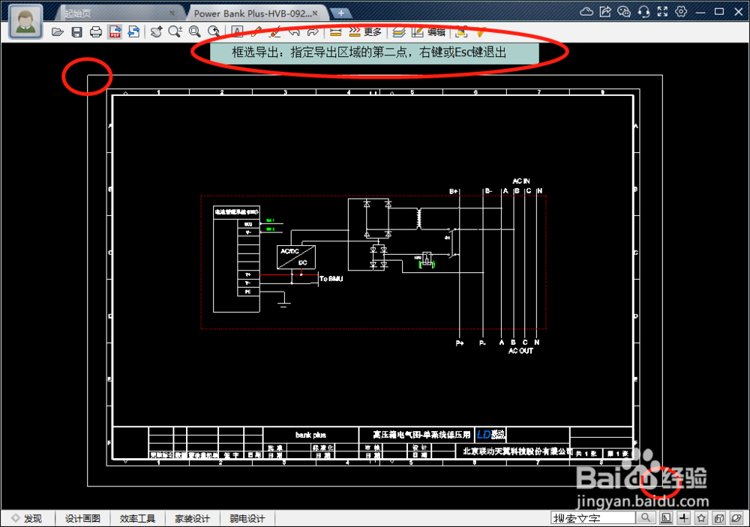Click the 3D cube view status icon
The image size is (750, 527).
click(x=719, y=518)
